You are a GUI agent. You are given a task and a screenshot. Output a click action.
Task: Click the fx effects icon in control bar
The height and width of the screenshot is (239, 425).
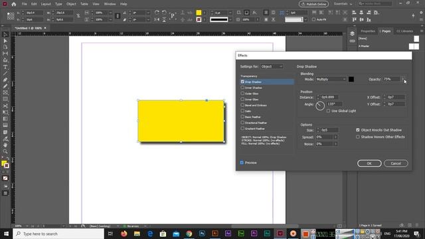[254, 13]
